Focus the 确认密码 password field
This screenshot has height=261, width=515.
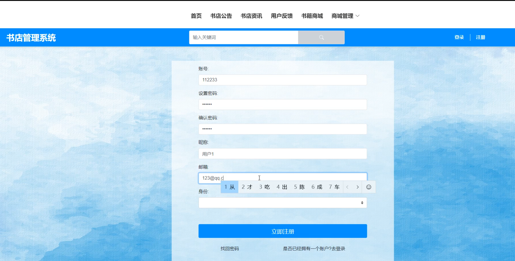283,129
